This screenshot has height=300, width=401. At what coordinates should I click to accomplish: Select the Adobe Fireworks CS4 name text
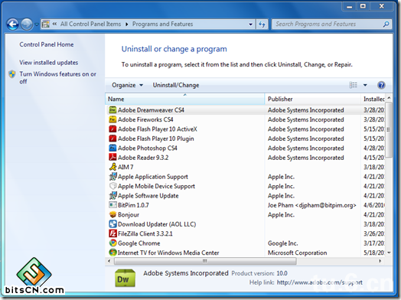click(145, 119)
